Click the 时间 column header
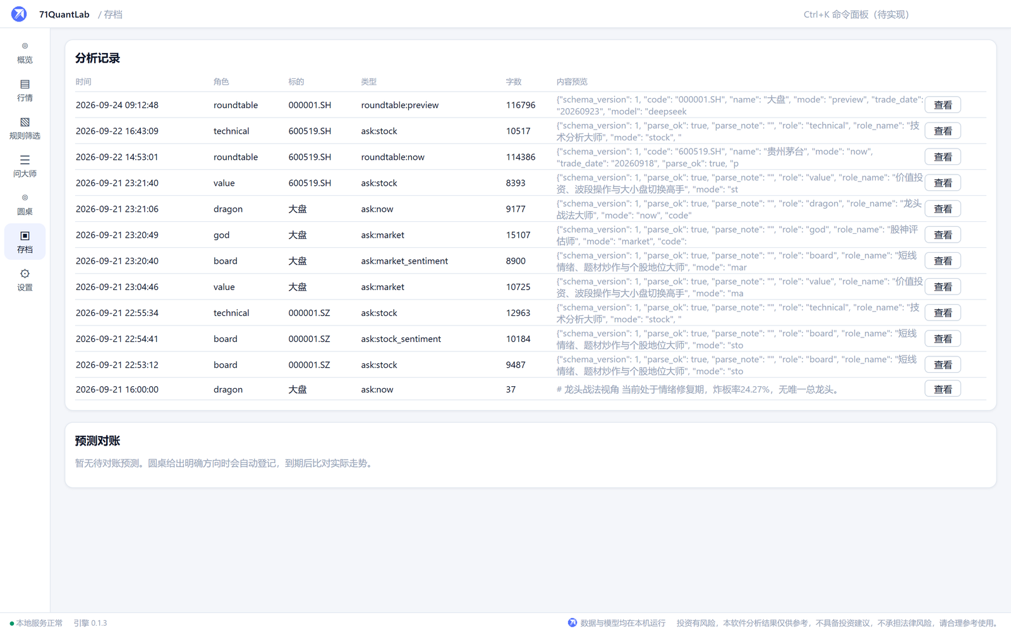This screenshot has width=1011, height=632. click(x=83, y=82)
